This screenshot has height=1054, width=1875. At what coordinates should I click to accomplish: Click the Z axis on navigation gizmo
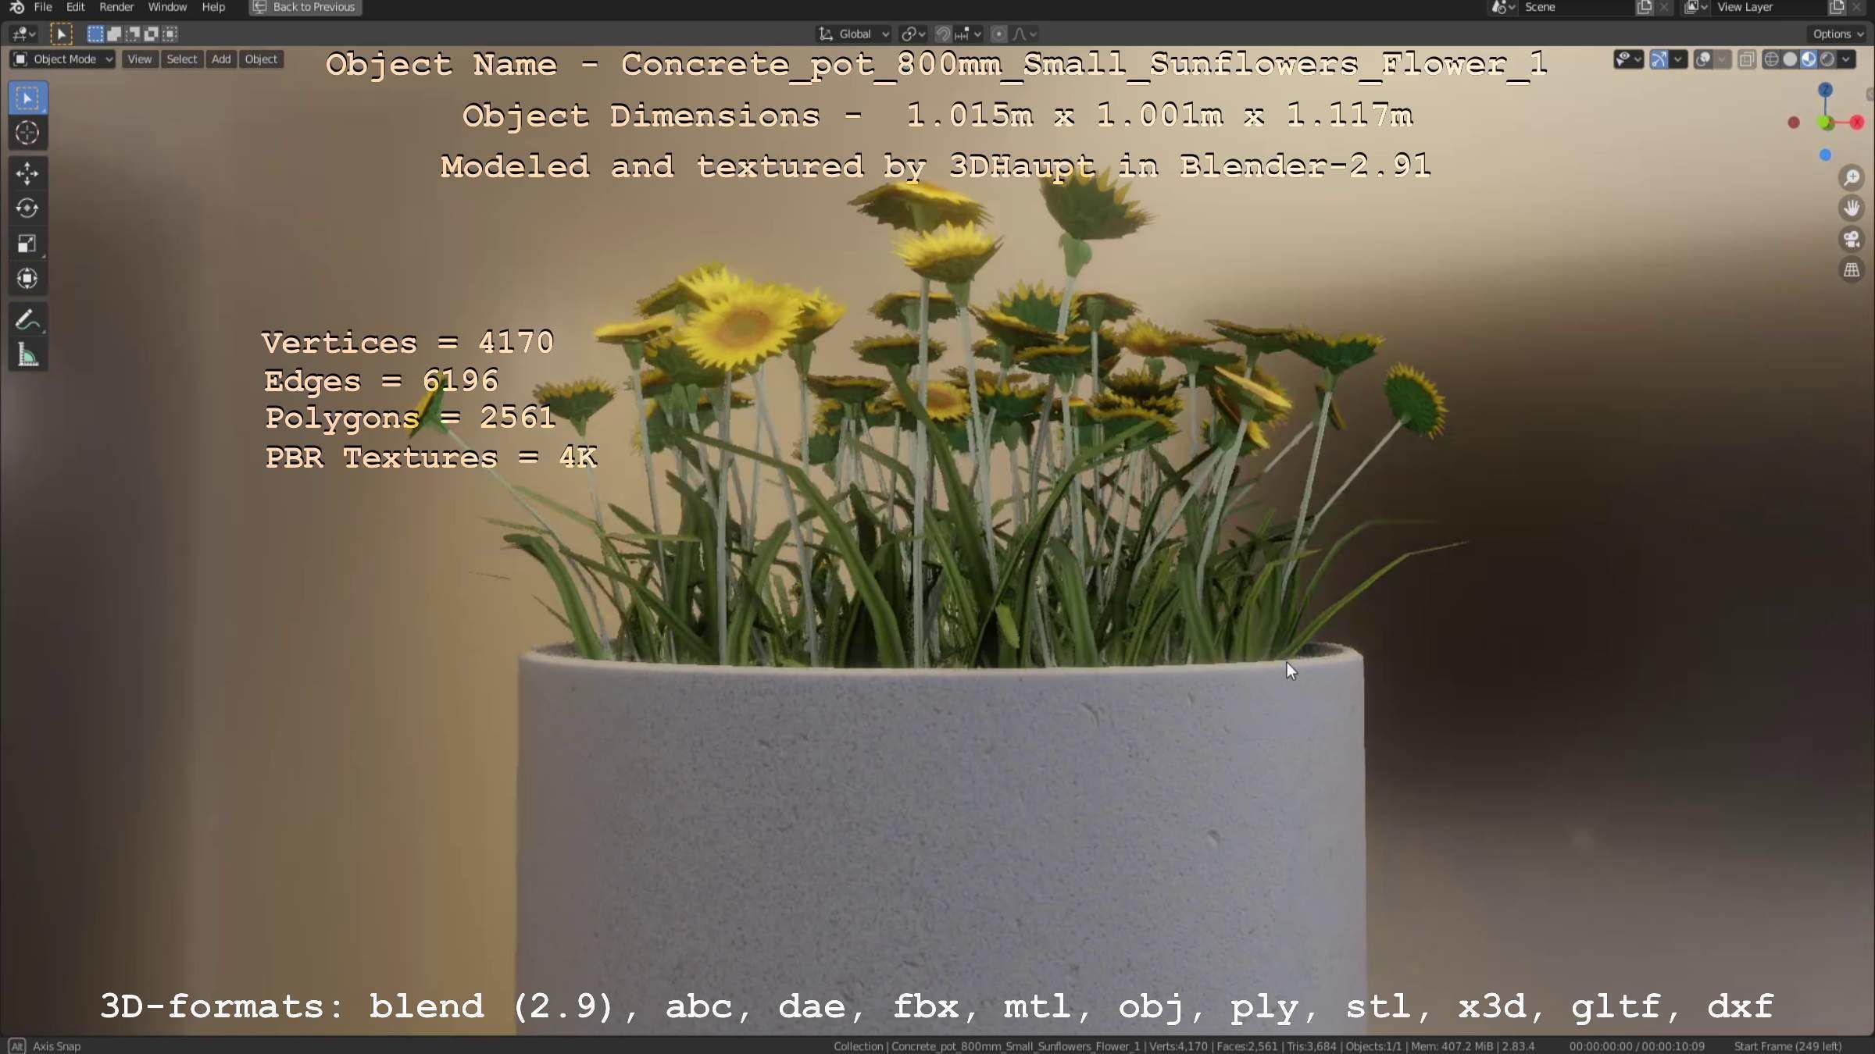tap(1825, 91)
